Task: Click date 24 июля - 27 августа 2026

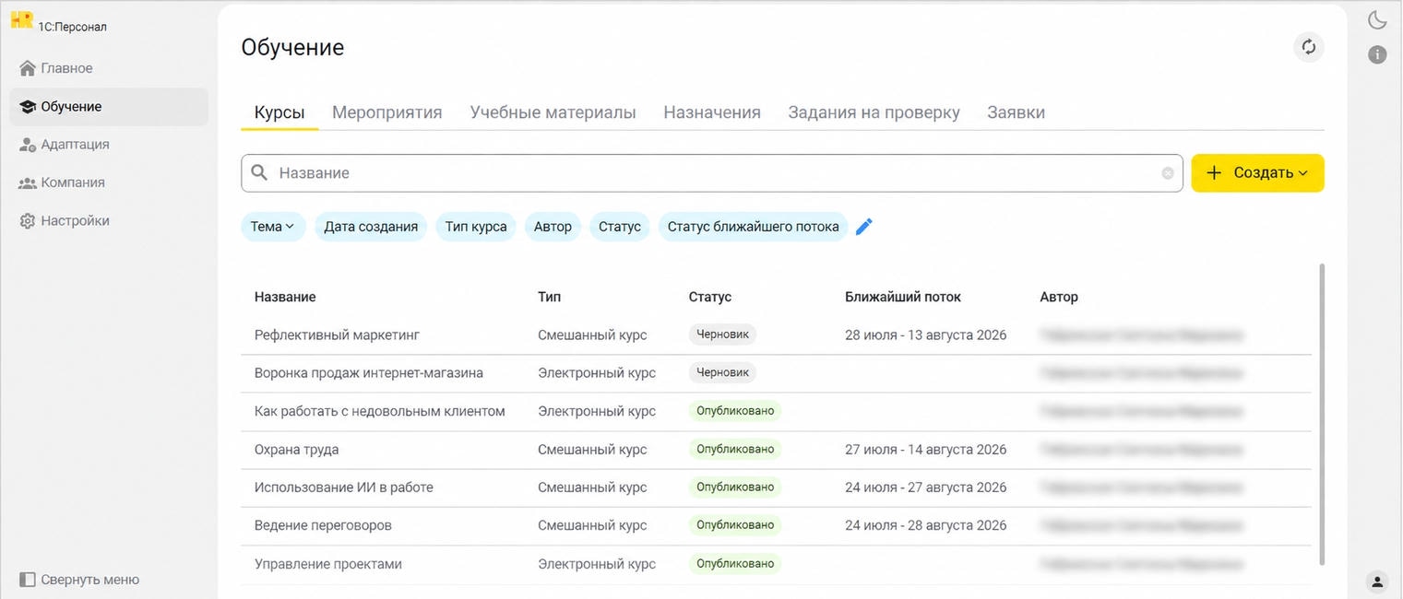Action: coord(926,487)
